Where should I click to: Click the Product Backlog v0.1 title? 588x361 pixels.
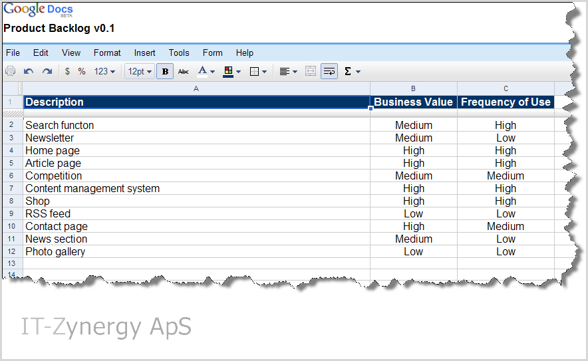(59, 29)
